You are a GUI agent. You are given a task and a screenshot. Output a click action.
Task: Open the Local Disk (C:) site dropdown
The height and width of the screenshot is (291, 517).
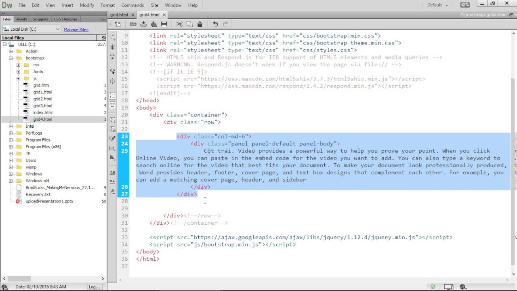tap(32, 29)
